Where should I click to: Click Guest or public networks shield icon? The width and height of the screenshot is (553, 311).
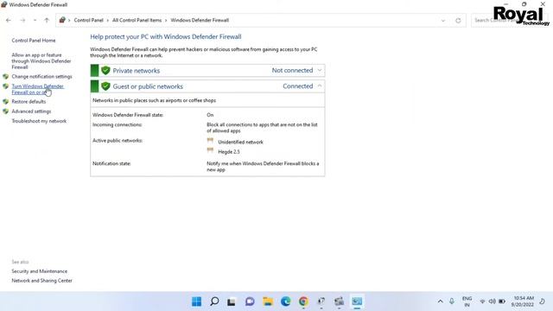click(x=105, y=86)
